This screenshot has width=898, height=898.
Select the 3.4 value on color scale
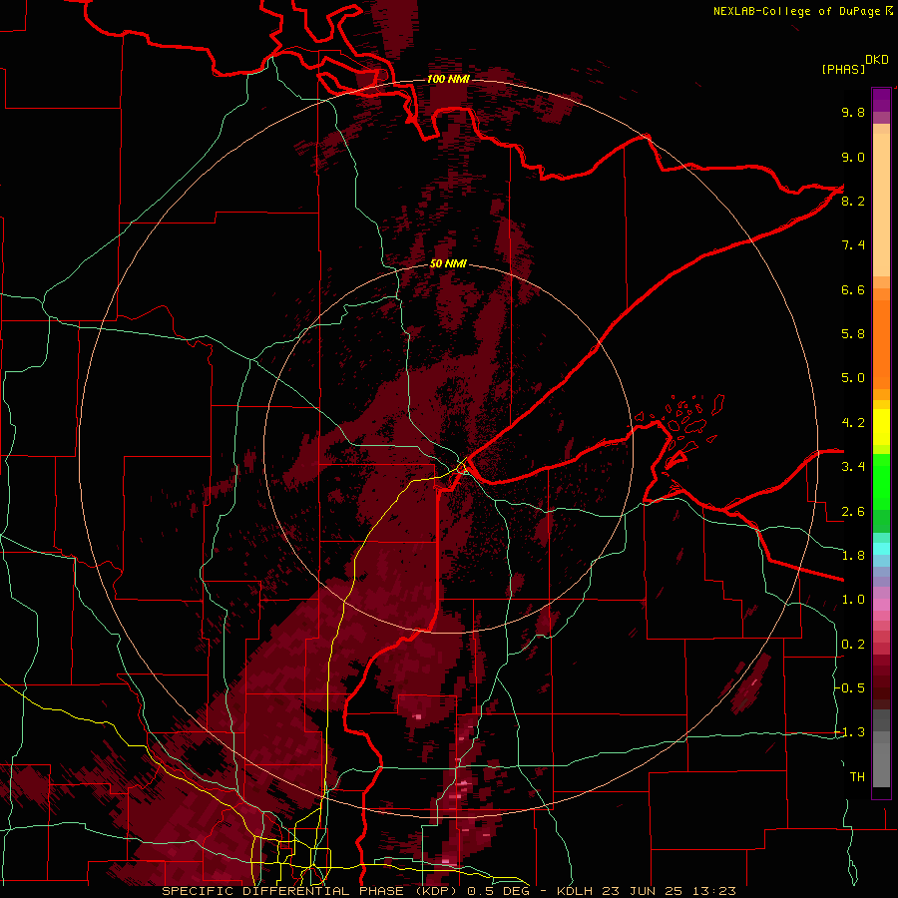coord(853,467)
